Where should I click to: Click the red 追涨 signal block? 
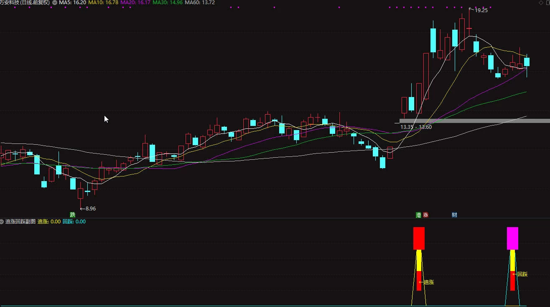pyautogui.click(x=419, y=238)
